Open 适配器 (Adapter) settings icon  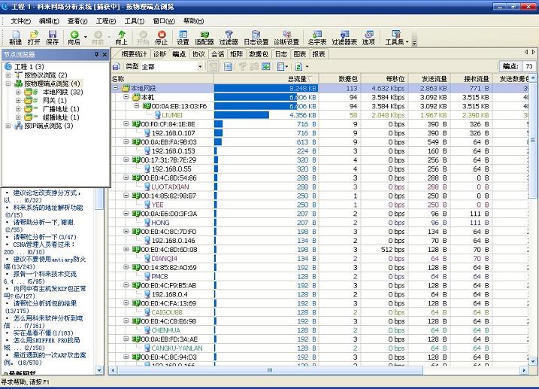(x=204, y=37)
